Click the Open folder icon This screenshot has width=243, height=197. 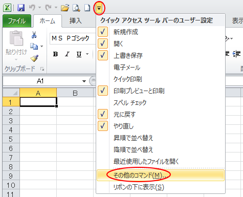pyautogui.click(x=65, y=8)
